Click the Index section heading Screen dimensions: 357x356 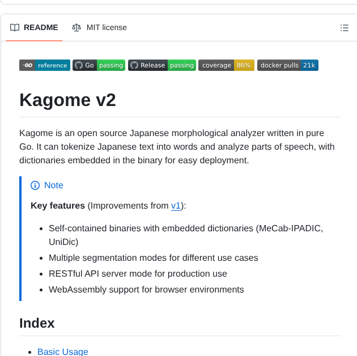point(37,323)
